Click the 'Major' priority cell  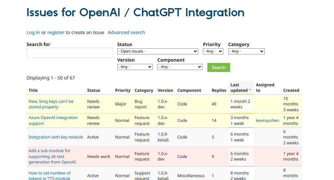(120, 104)
